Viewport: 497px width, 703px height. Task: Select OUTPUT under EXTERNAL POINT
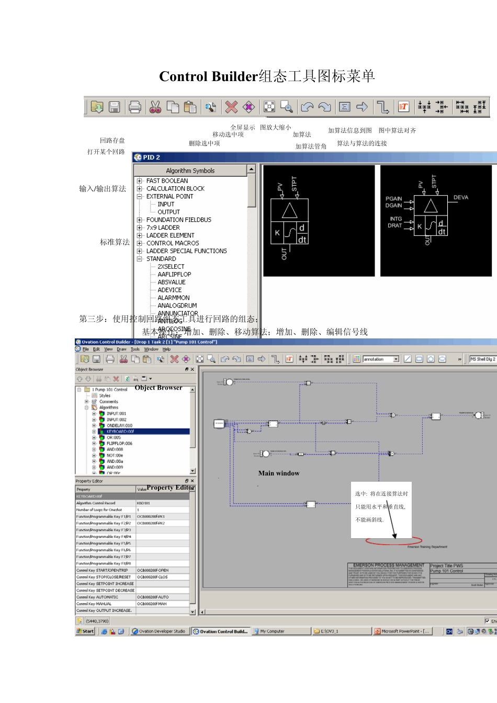pos(168,212)
